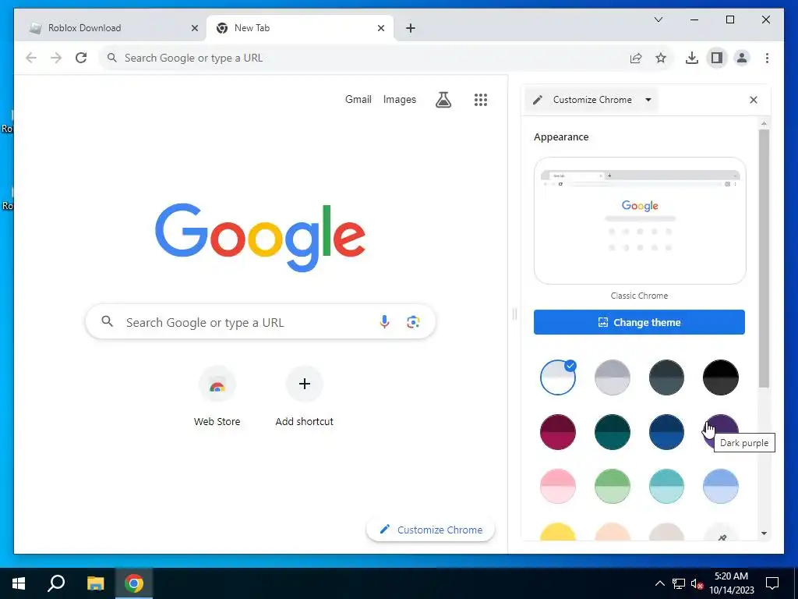The height and width of the screenshot is (599, 798).
Task: Open the share this page icon
Action: [x=636, y=58]
